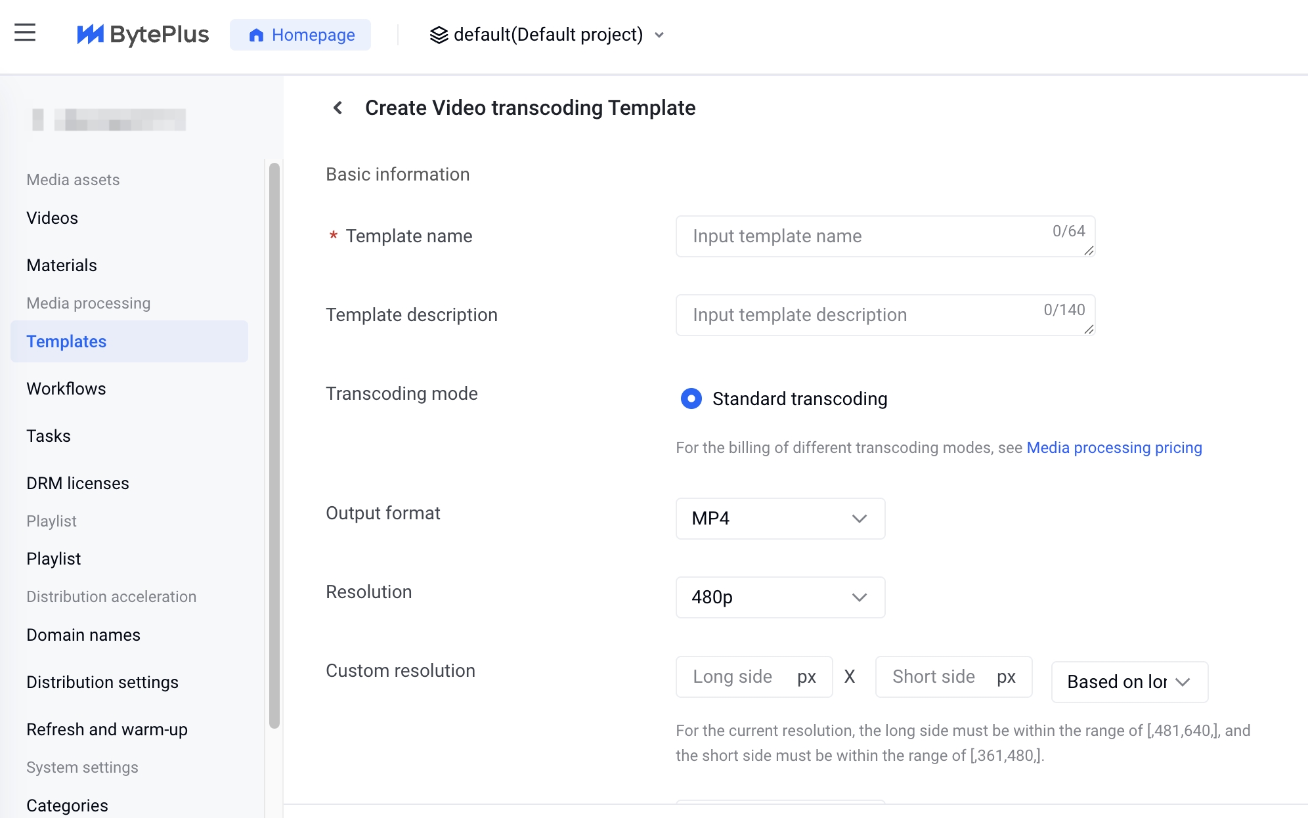This screenshot has height=818, width=1308.
Task: Open the hamburger navigation menu
Action: pos(25,33)
